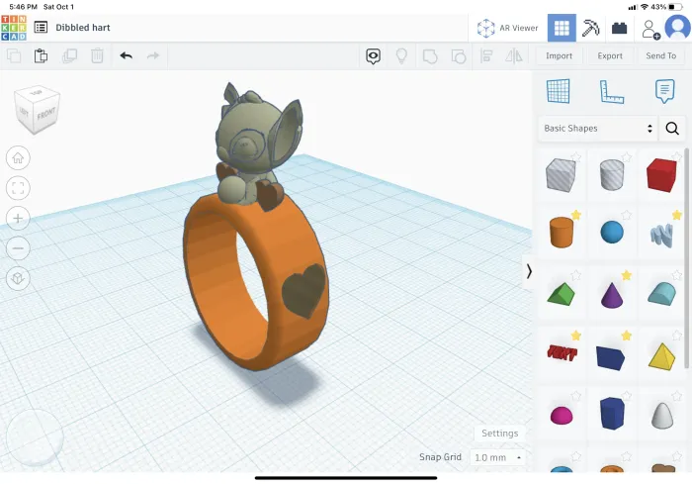Screen dimensions: 692x484
Task: Click the Paste clipboard icon
Action: point(42,55)
